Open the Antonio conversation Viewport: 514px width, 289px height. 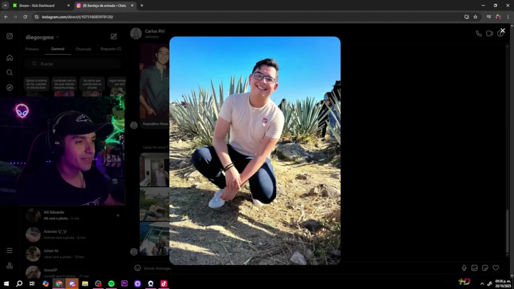pos(72,234)
